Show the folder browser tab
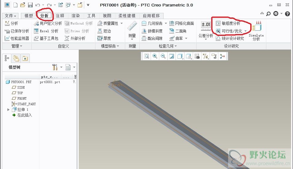This screenshot has height=169, width=293. (x=16, y=59)
